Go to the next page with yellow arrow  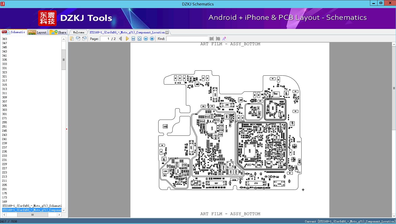tap(127, 39)
